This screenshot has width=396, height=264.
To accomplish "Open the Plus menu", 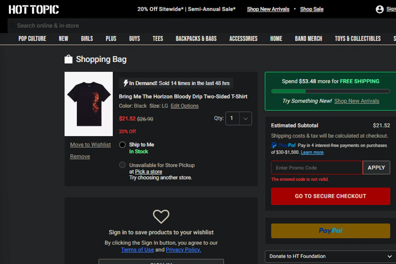I will click(x=111, y=38).
